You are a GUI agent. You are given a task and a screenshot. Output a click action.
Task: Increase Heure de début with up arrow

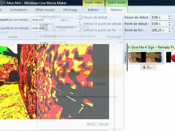(x=170, y=16)
